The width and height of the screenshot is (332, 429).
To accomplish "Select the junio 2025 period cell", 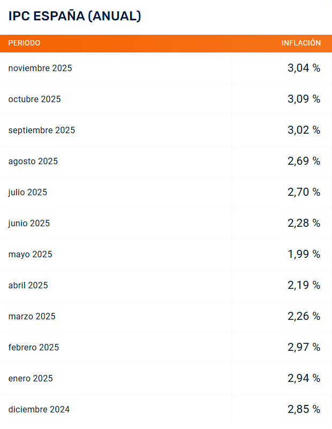I will pos(29,224).
